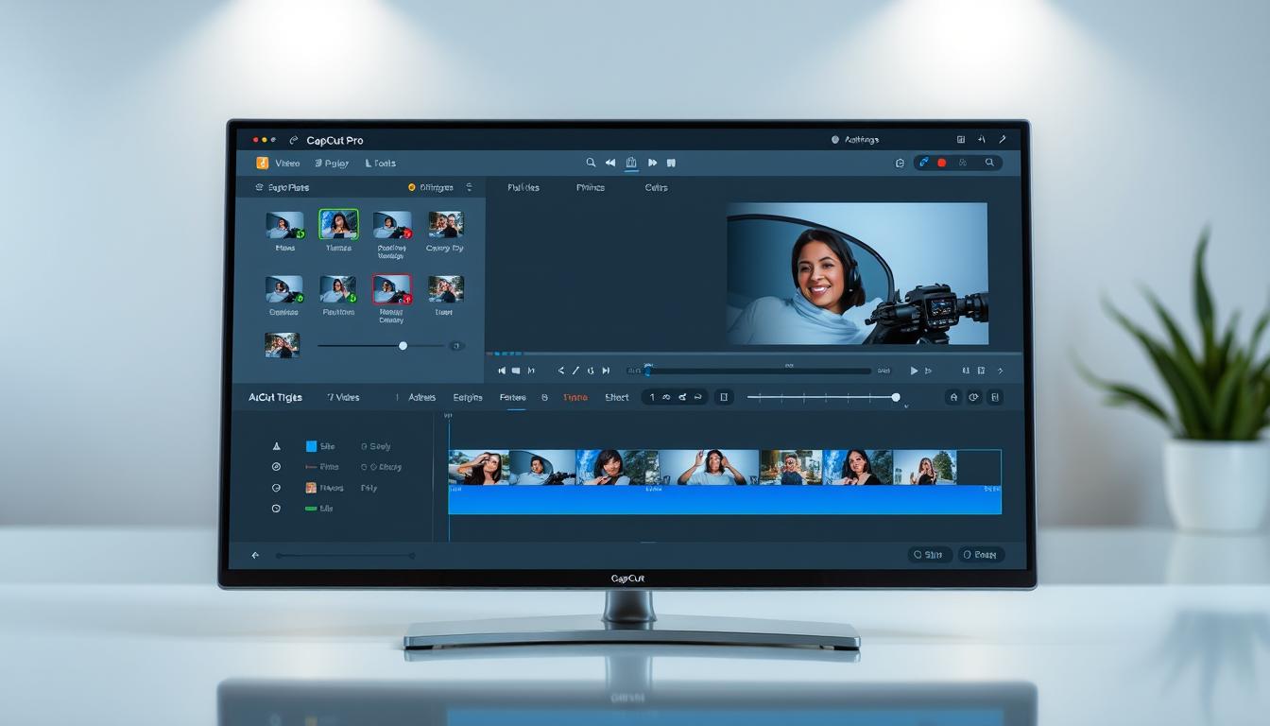Click the next-frame icon right of the play button
The image size is (1270, 726).
(x=928, y=371)
